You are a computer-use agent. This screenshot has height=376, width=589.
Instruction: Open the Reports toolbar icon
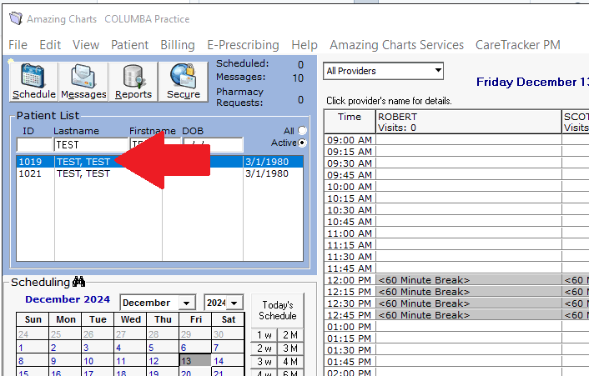pyautogui.click(x=133, y=82)
